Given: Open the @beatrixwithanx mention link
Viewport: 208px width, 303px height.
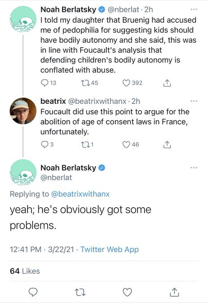Looking at the screenshot, I should pyautogui.click(x=80, y=194).
